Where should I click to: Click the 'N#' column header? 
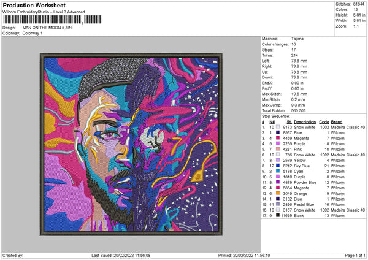pyautogui.click(x=272, y=122)
